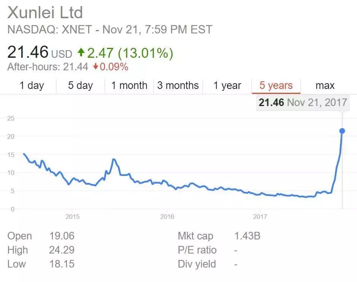The height and width of the screenshot is (282, 357).
Task: Click the red after-hours down arrow
Action: (x=95, y=67)
